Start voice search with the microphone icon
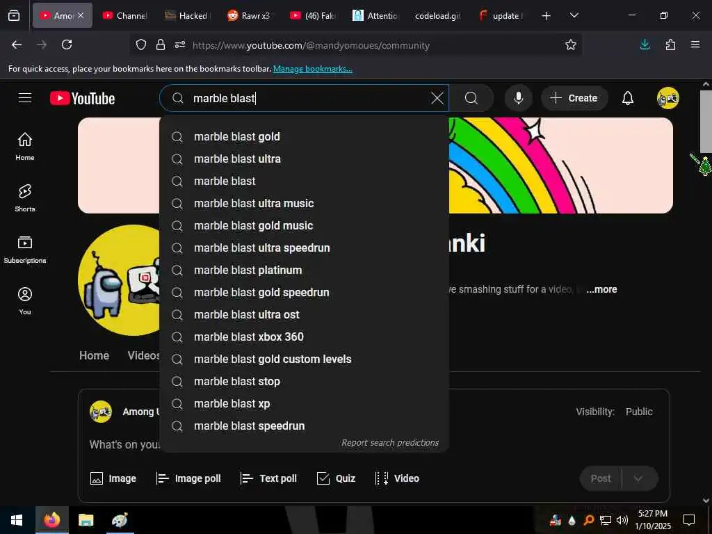This screenshot has width=712, height=534. [518, 98]
